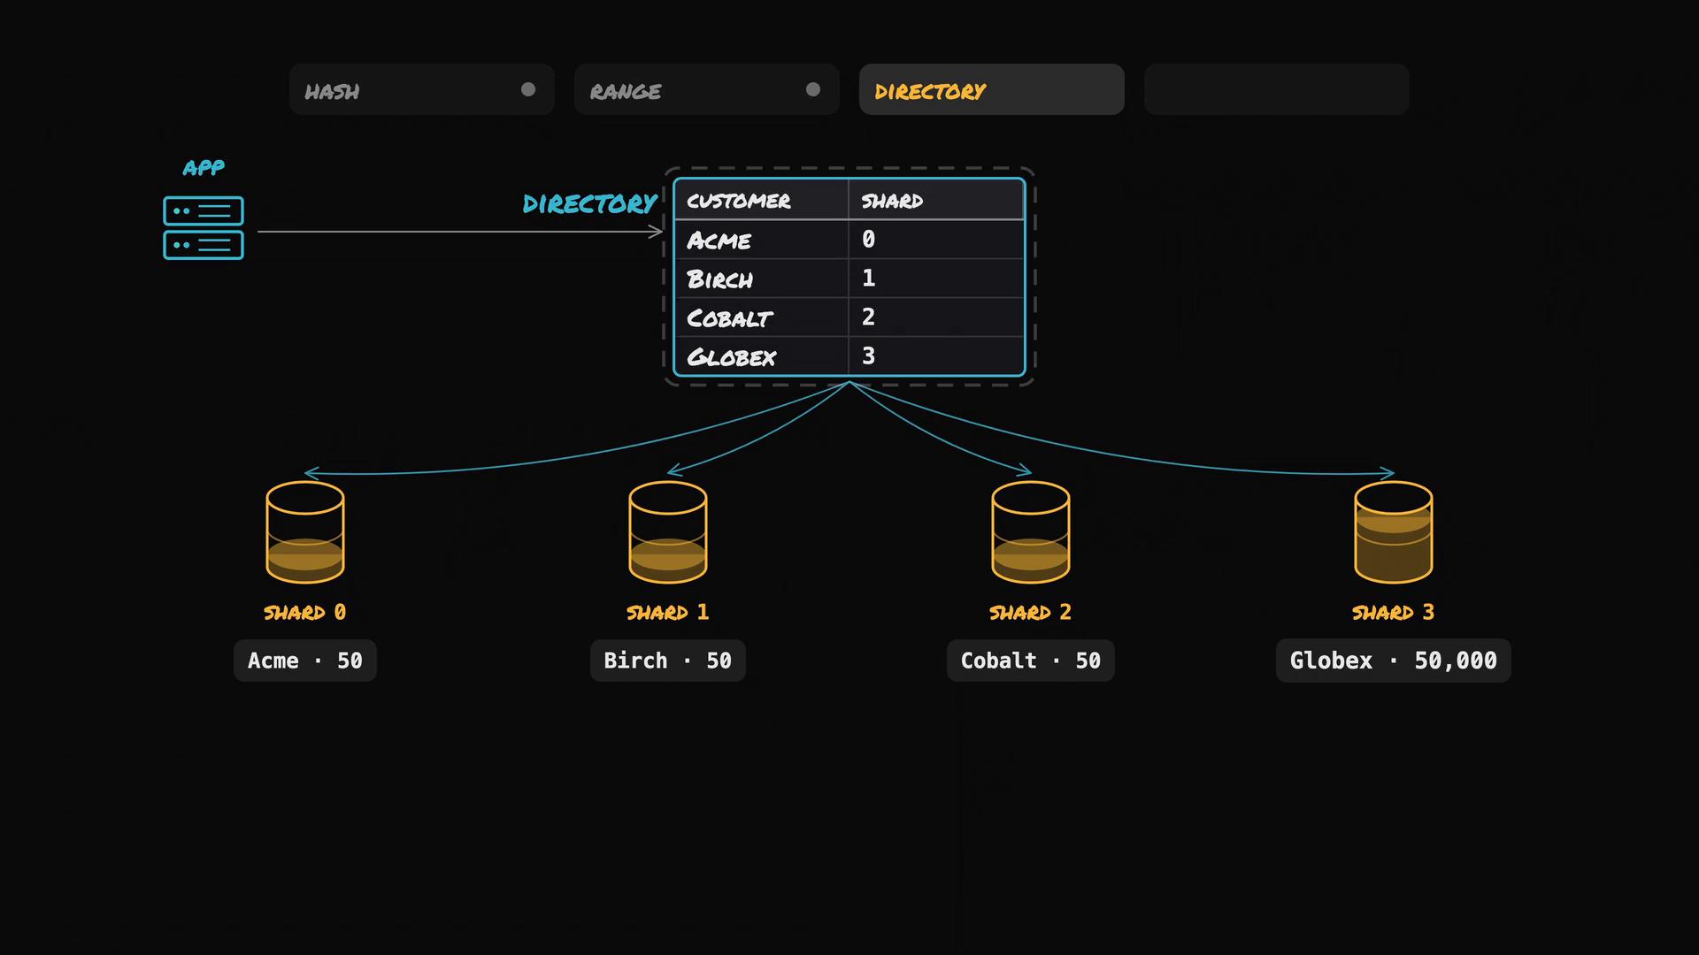Switch to the RANGE tab
Screen dimensions: 1699x955
pos(706,89)
